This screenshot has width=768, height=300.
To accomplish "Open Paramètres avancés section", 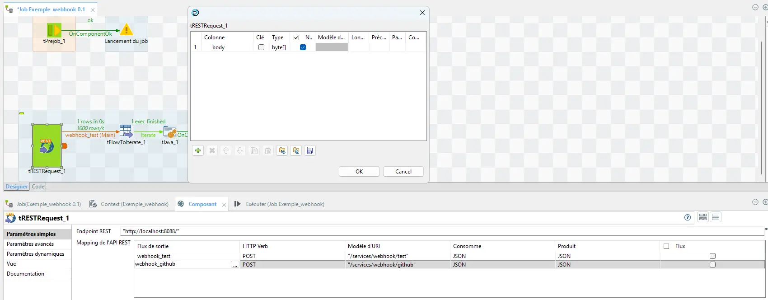I will pos(37,244).
